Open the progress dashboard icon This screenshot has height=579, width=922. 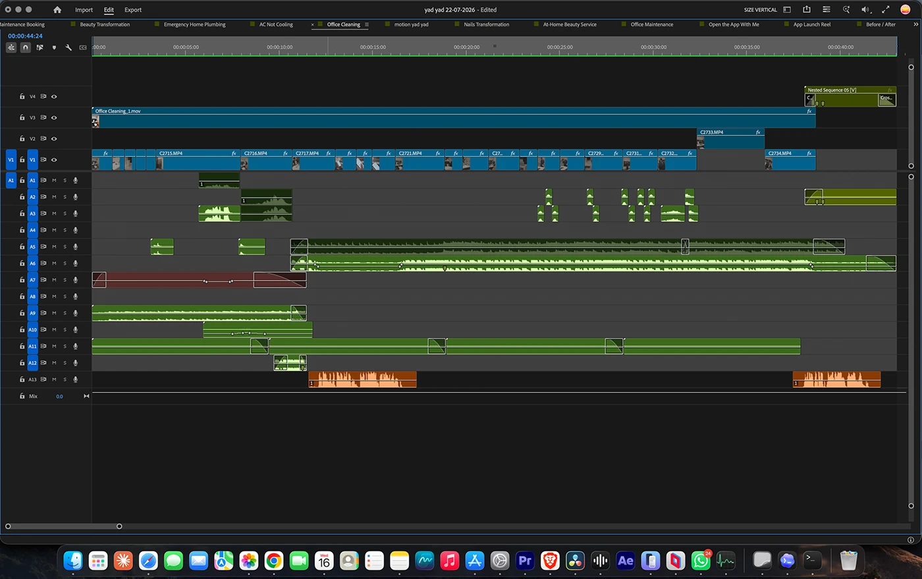tap(827, 10)
